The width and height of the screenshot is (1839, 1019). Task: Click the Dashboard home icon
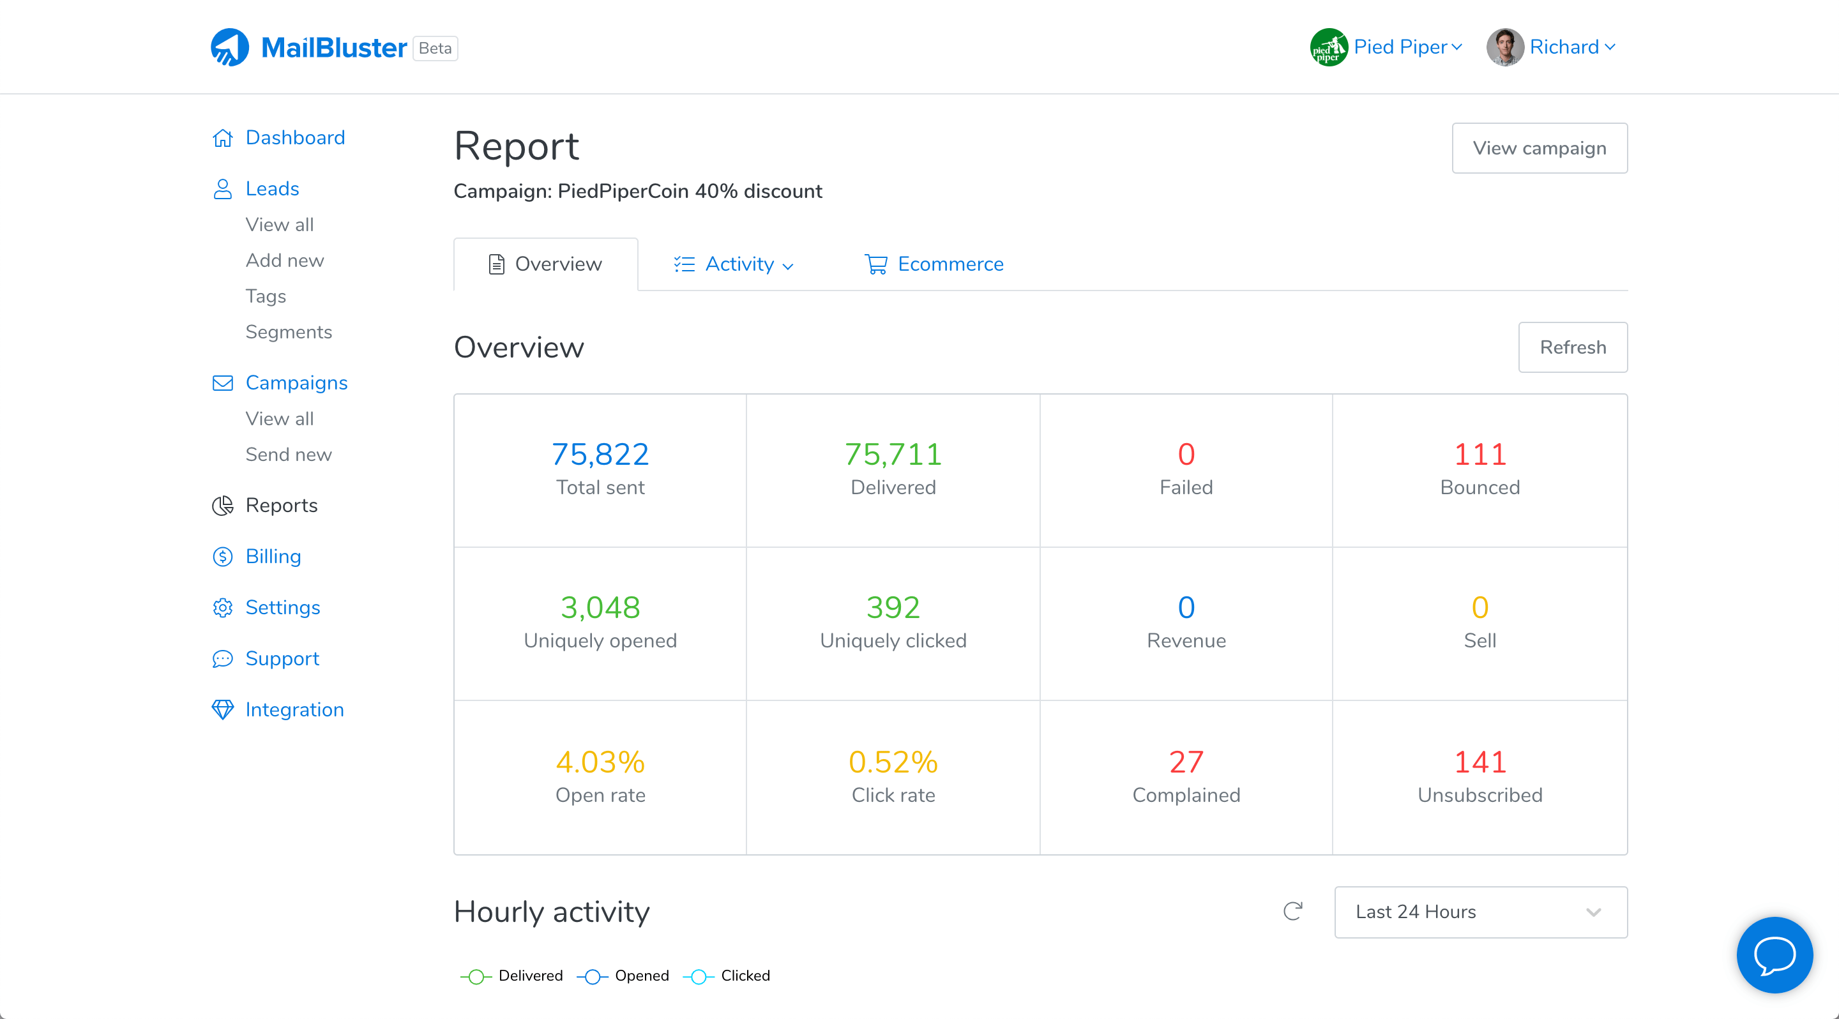pos(223,138)
